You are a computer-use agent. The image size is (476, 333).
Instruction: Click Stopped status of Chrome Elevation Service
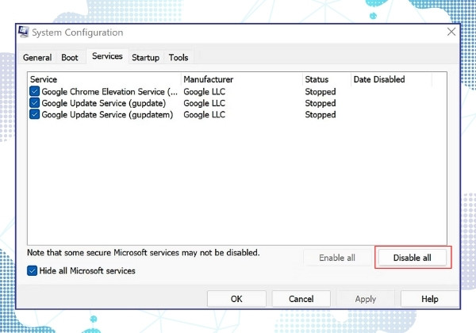(321, 92)
